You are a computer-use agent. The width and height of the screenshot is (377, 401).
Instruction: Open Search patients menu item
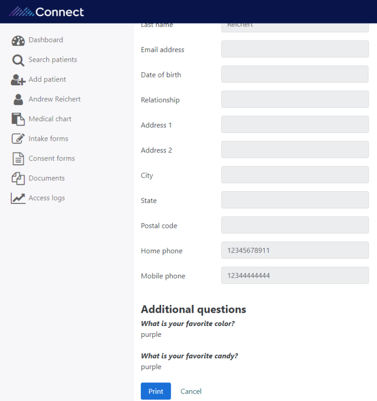coord(53,60)
